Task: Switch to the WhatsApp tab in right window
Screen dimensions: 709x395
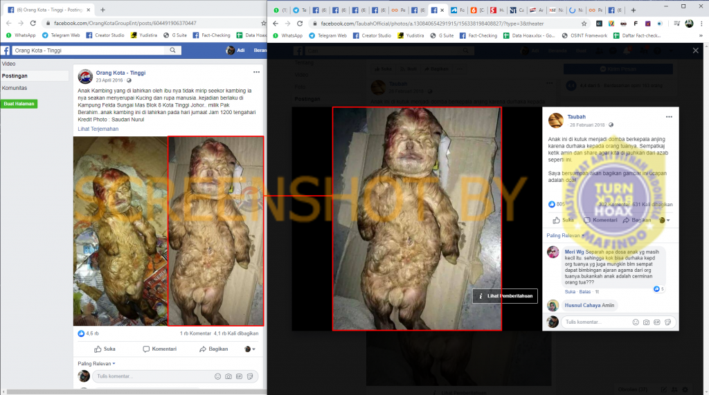Action: click(x=280, y=10)
